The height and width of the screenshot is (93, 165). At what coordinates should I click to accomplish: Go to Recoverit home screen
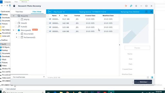(14, 6)
